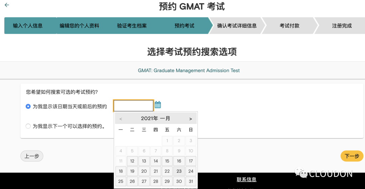Open the 考试付款 step

289,26
